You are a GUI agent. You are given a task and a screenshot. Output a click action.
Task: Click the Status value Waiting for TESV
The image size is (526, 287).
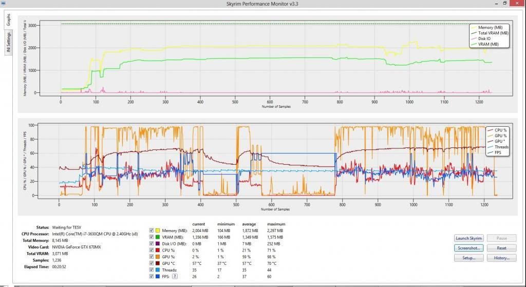point(66,227)
